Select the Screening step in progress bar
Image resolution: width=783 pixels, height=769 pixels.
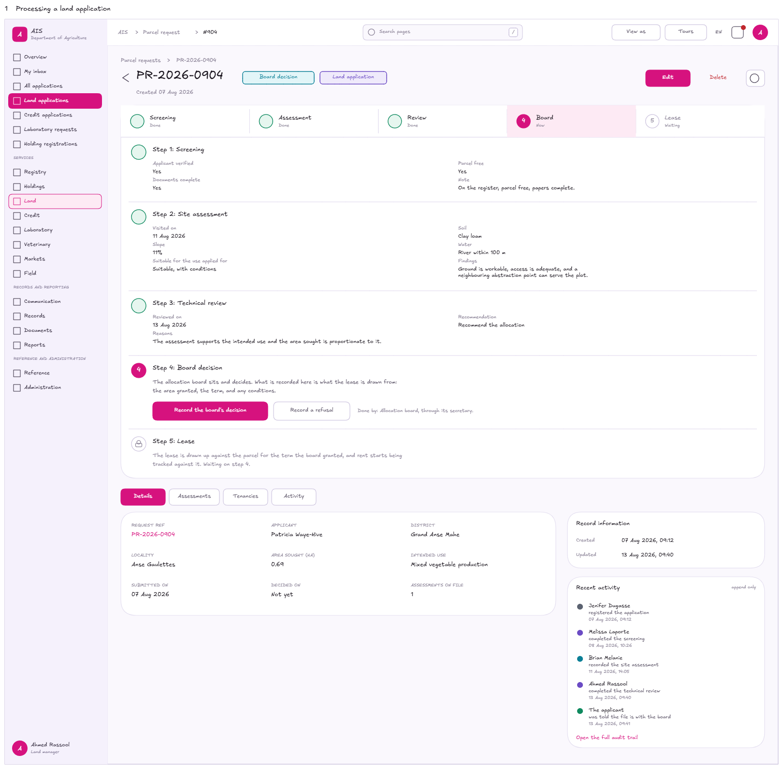(x=185, y=121)
